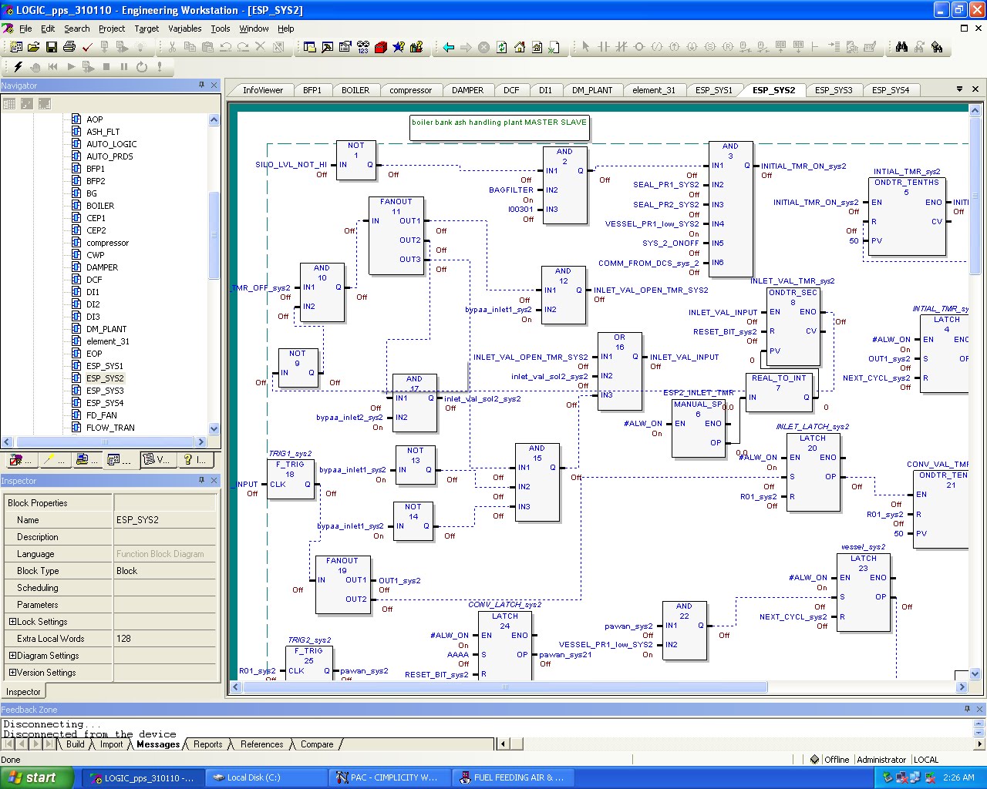Click the blue Back navigation arrow icon
The width and height of the screenshot is (987, 789).
tap(447, 46)
